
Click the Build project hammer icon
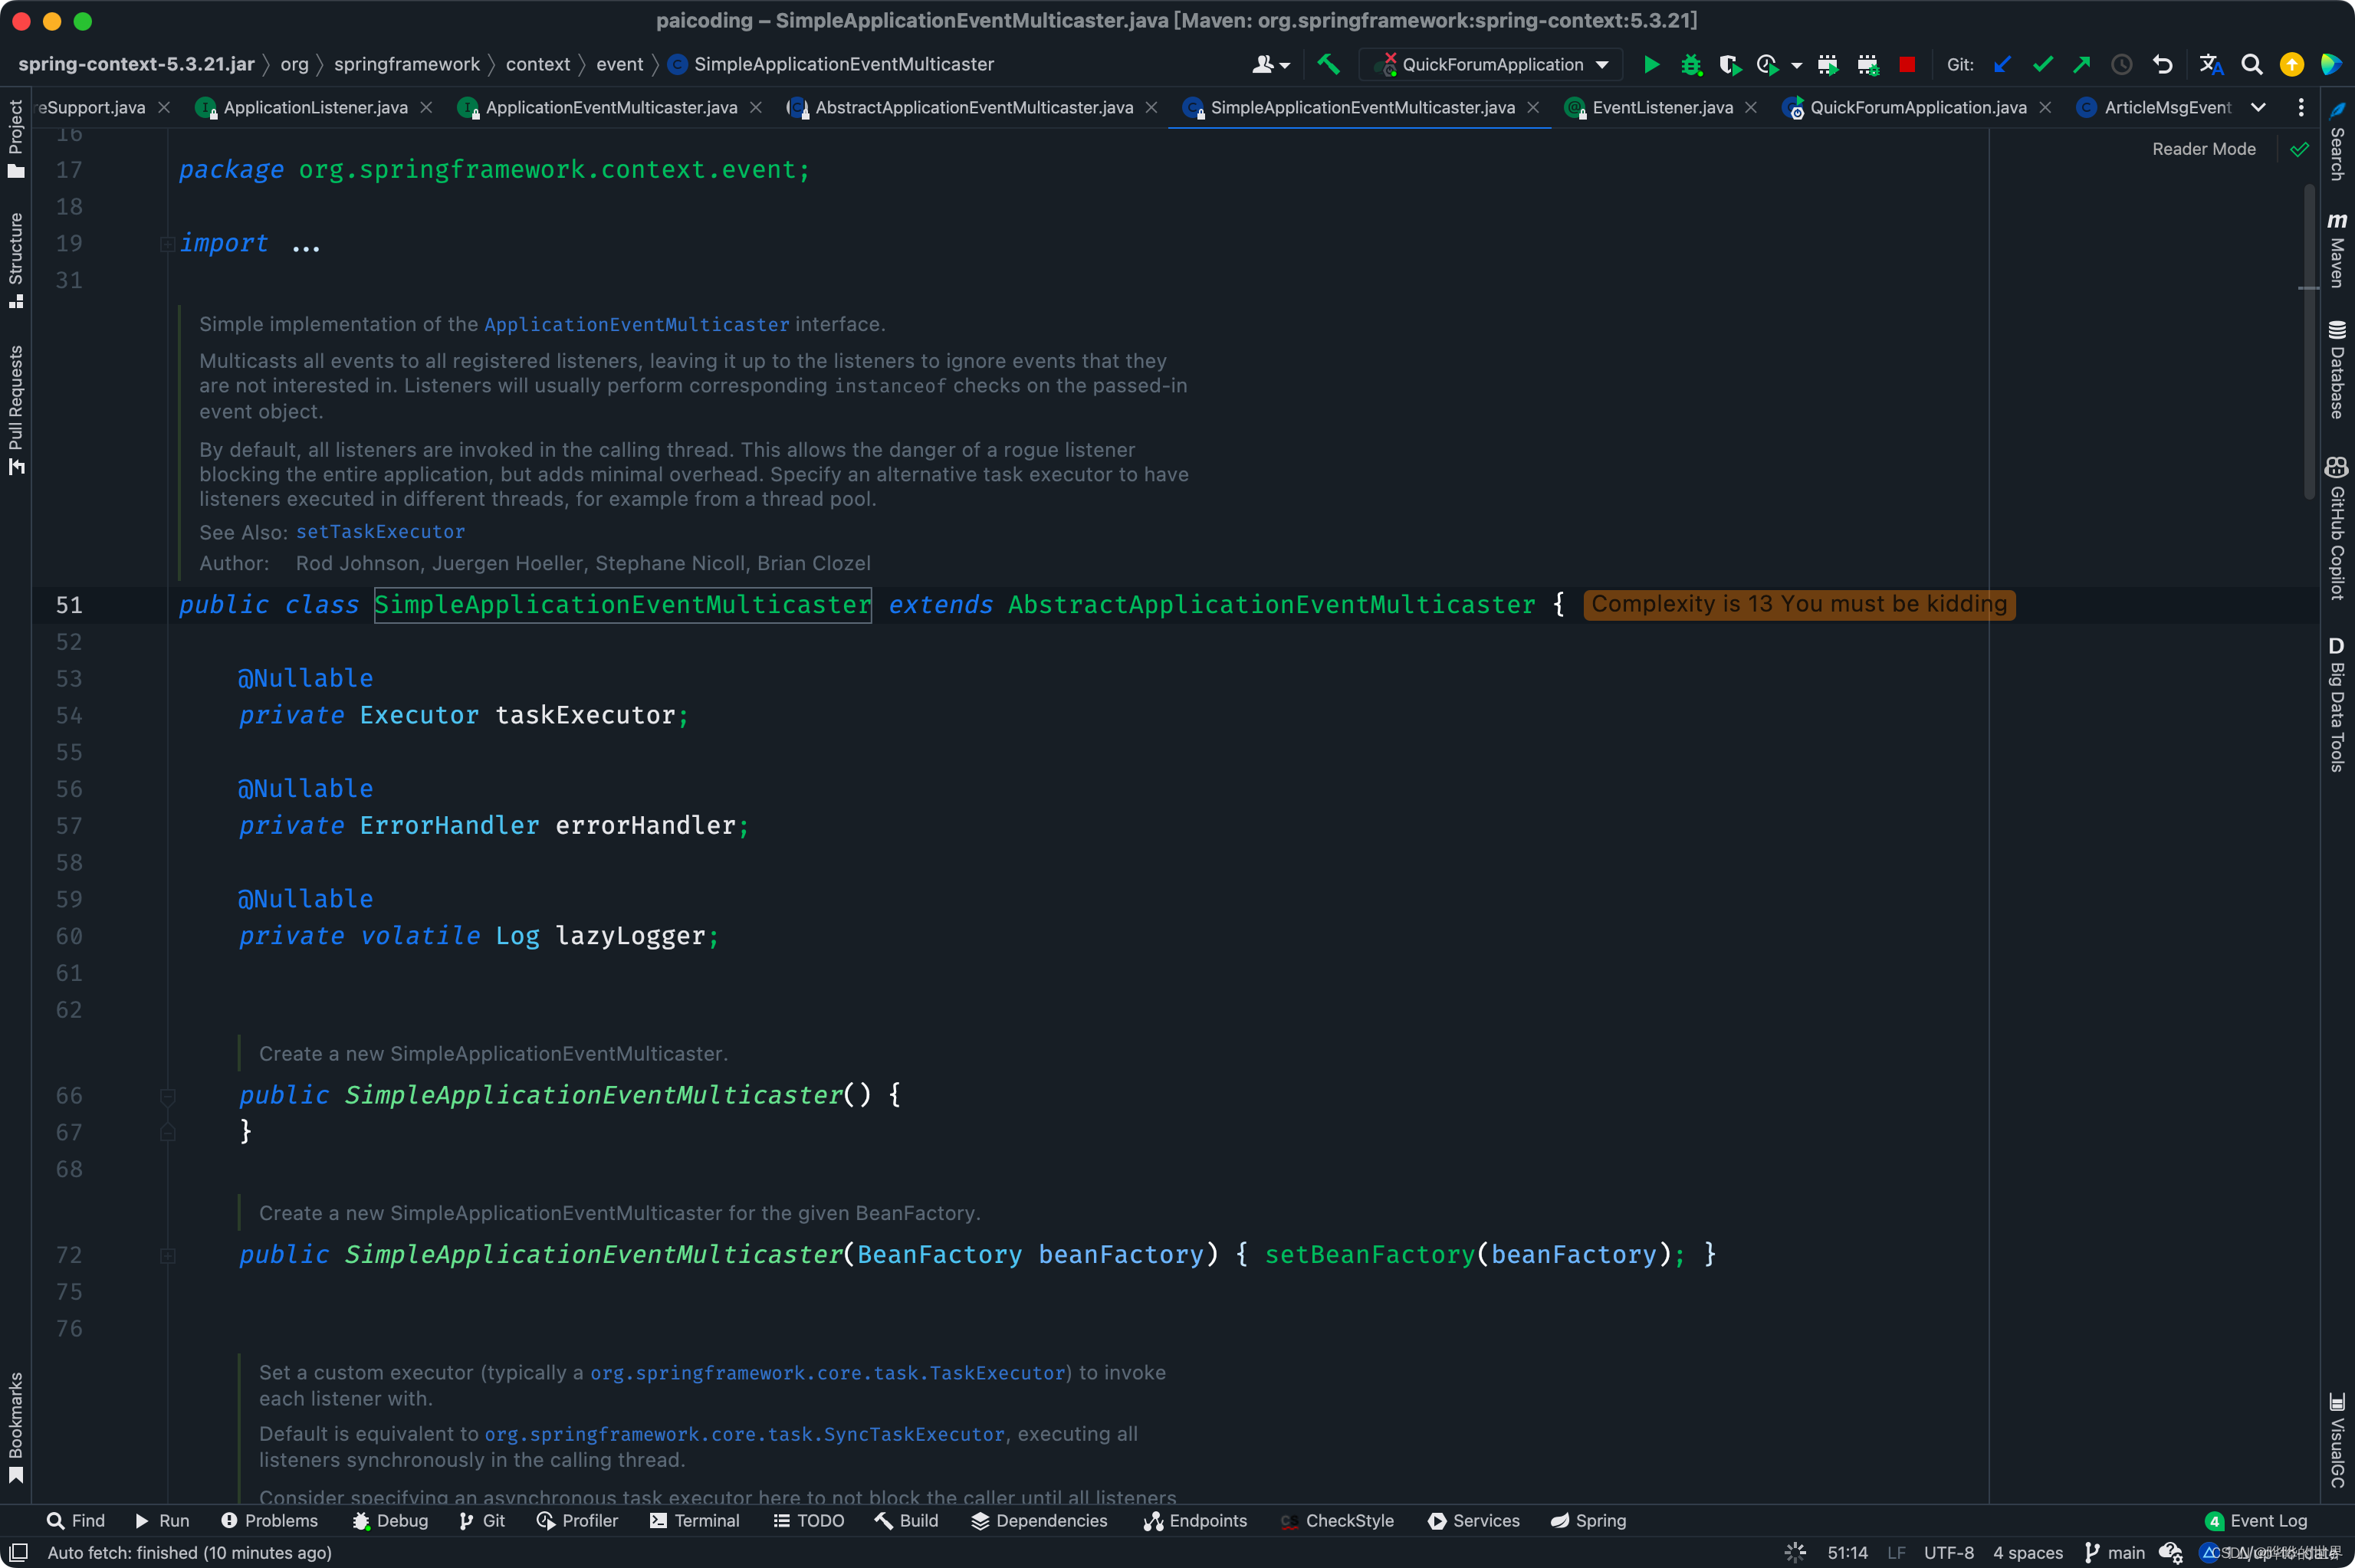click(x=1328, y=65)
